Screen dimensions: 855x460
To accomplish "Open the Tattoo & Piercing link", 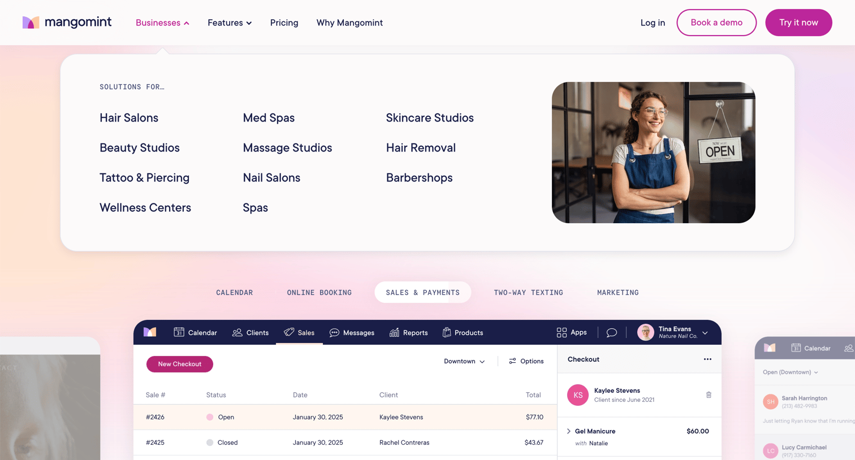I will (145, 177).
